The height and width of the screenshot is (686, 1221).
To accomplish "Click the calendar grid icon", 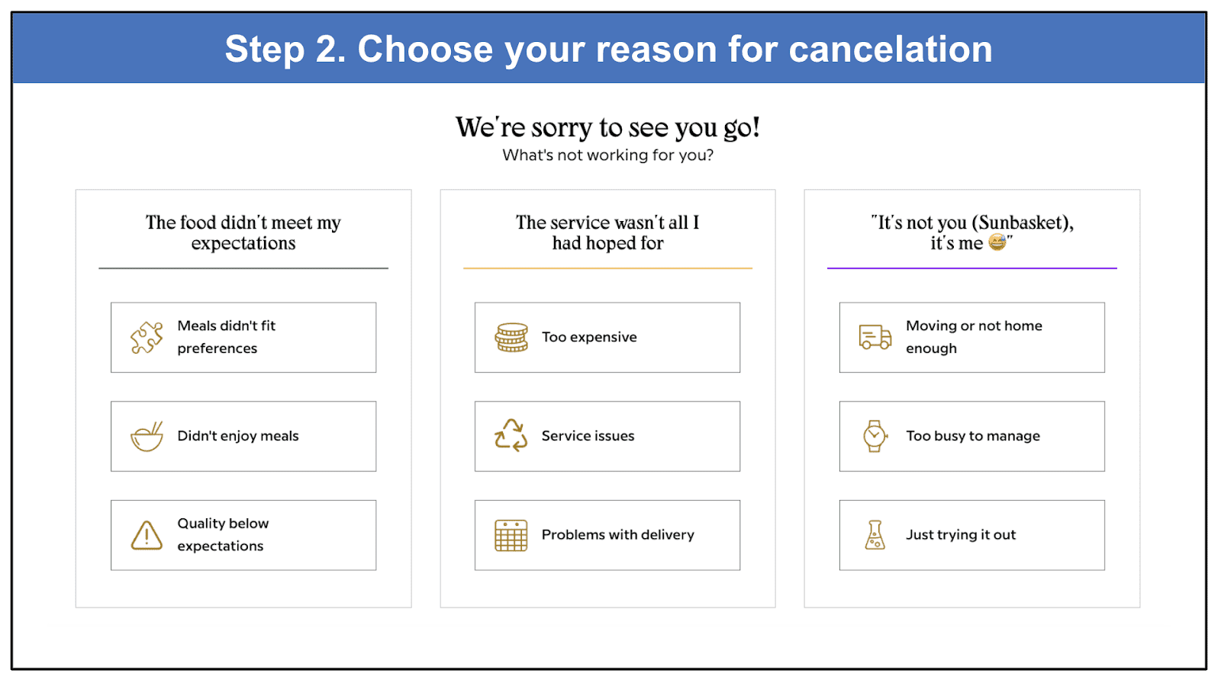I will click(511, 535).
